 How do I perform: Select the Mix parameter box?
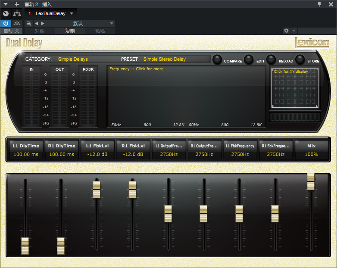tap(312, 150)
